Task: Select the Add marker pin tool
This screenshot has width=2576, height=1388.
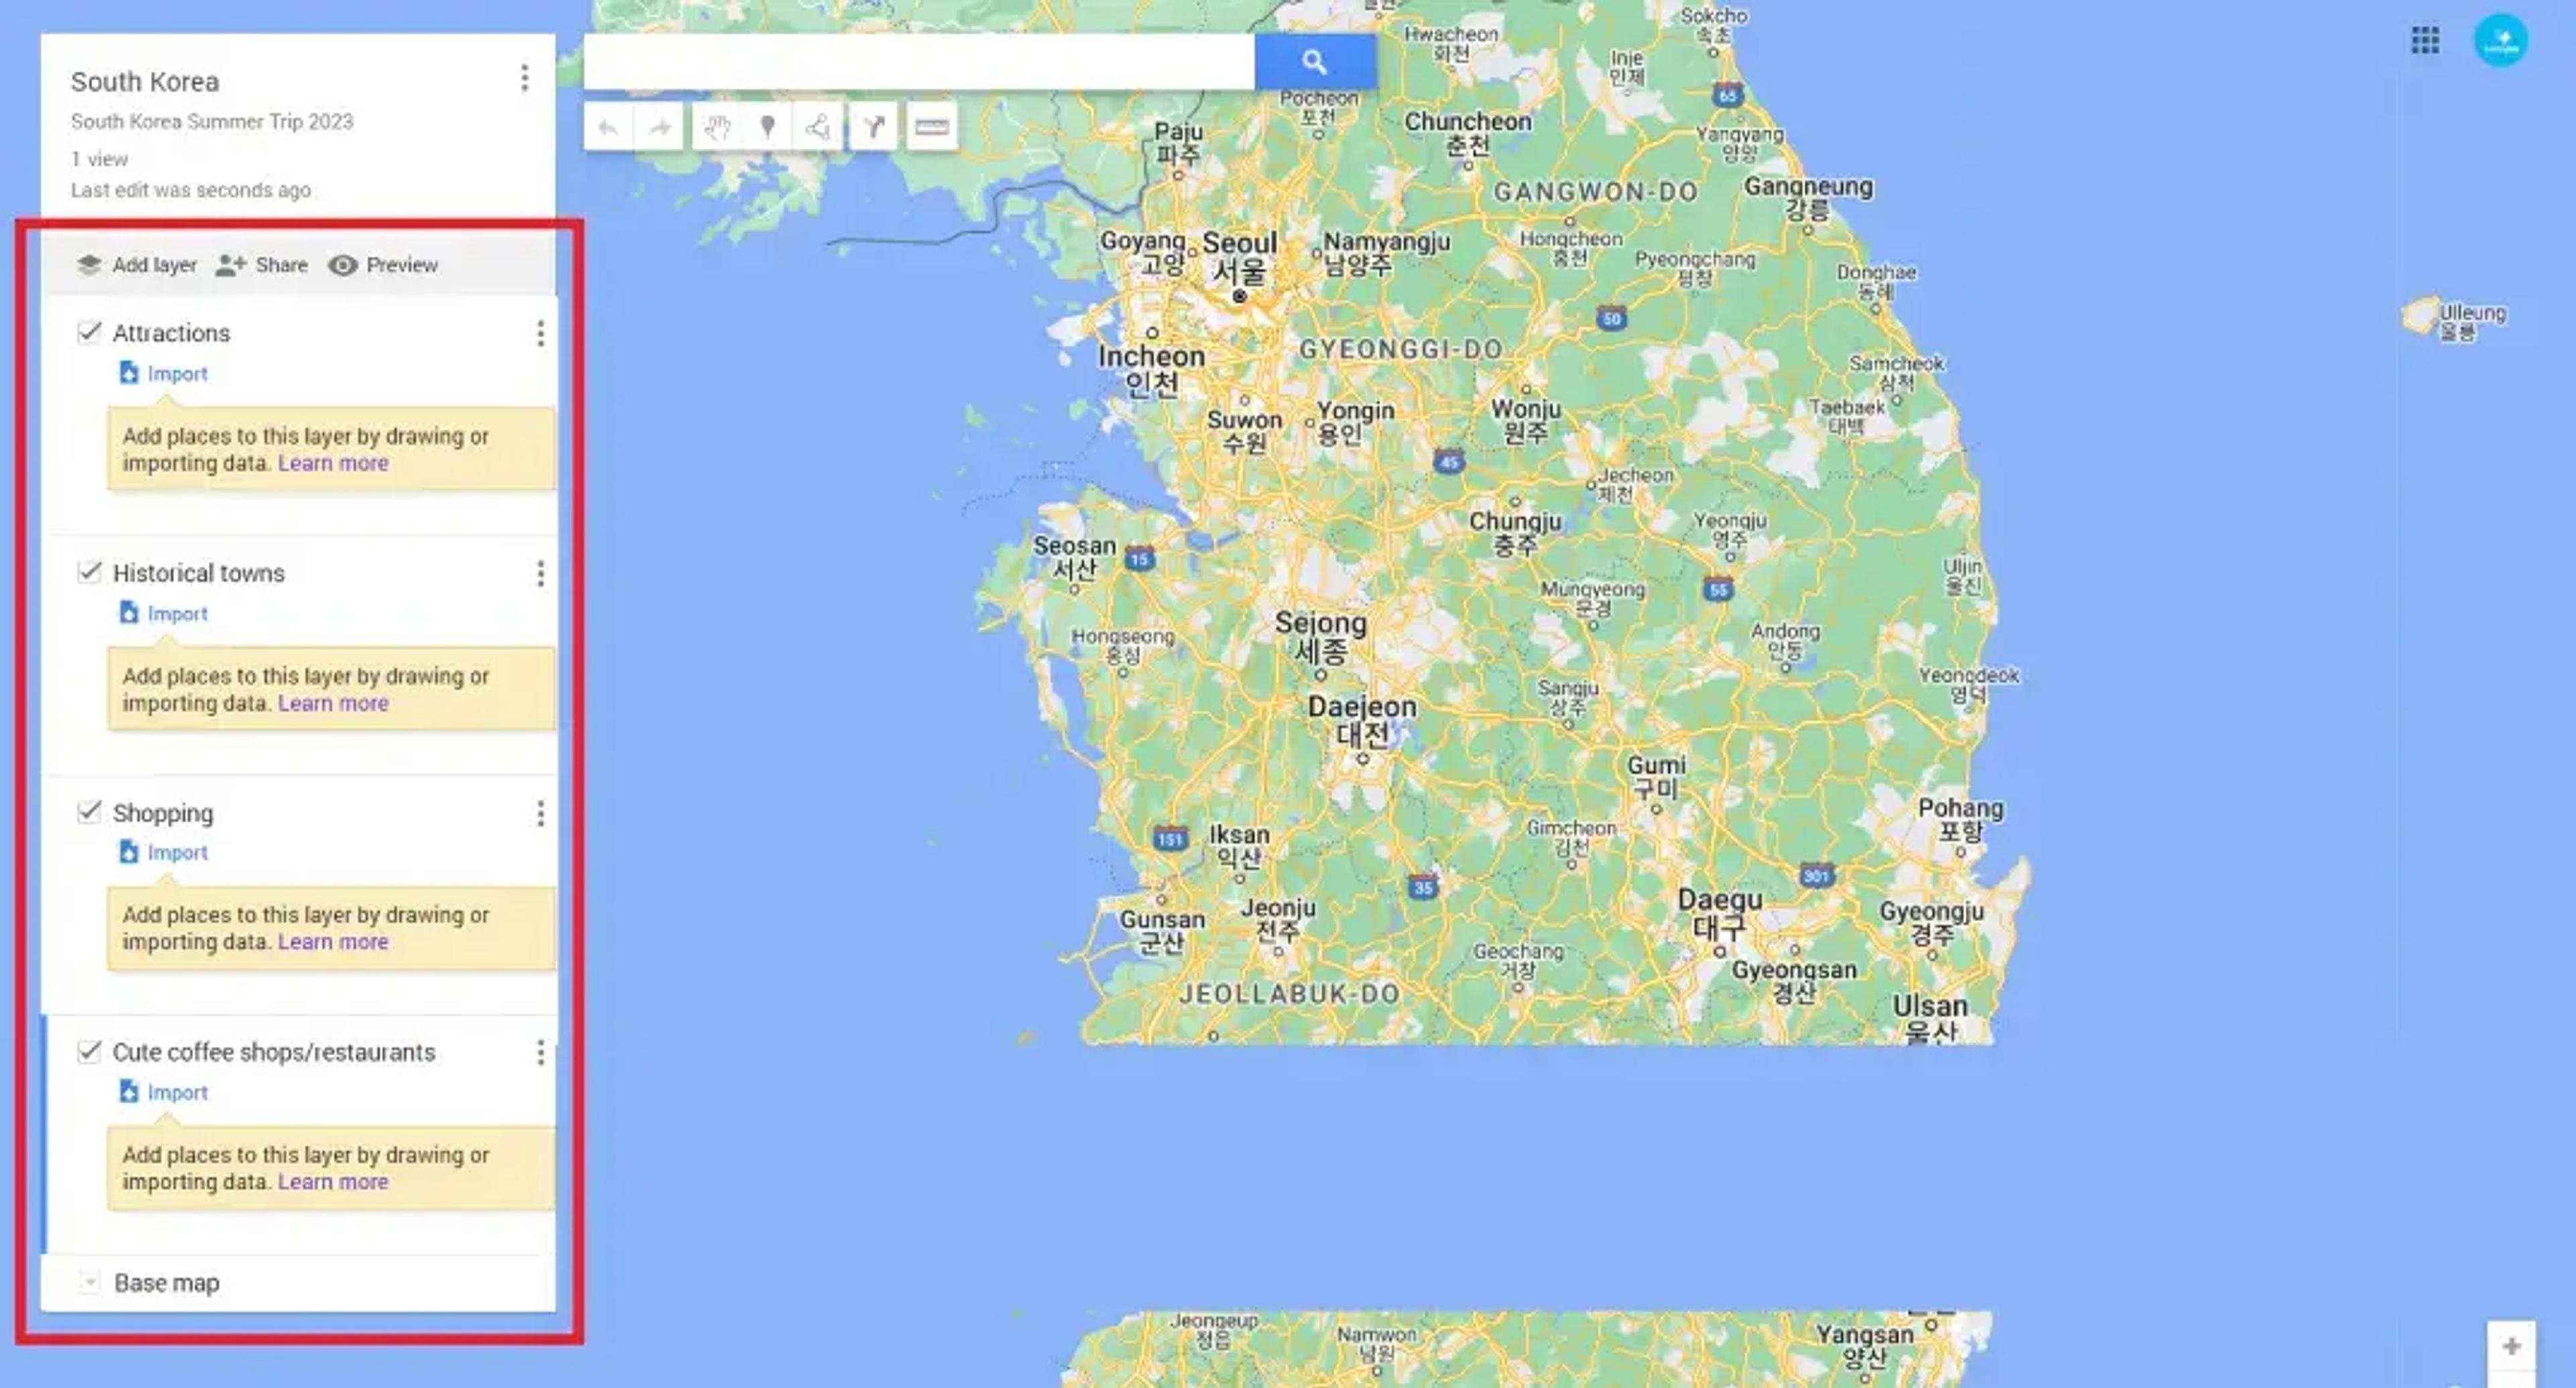Action: click(767, 127)
